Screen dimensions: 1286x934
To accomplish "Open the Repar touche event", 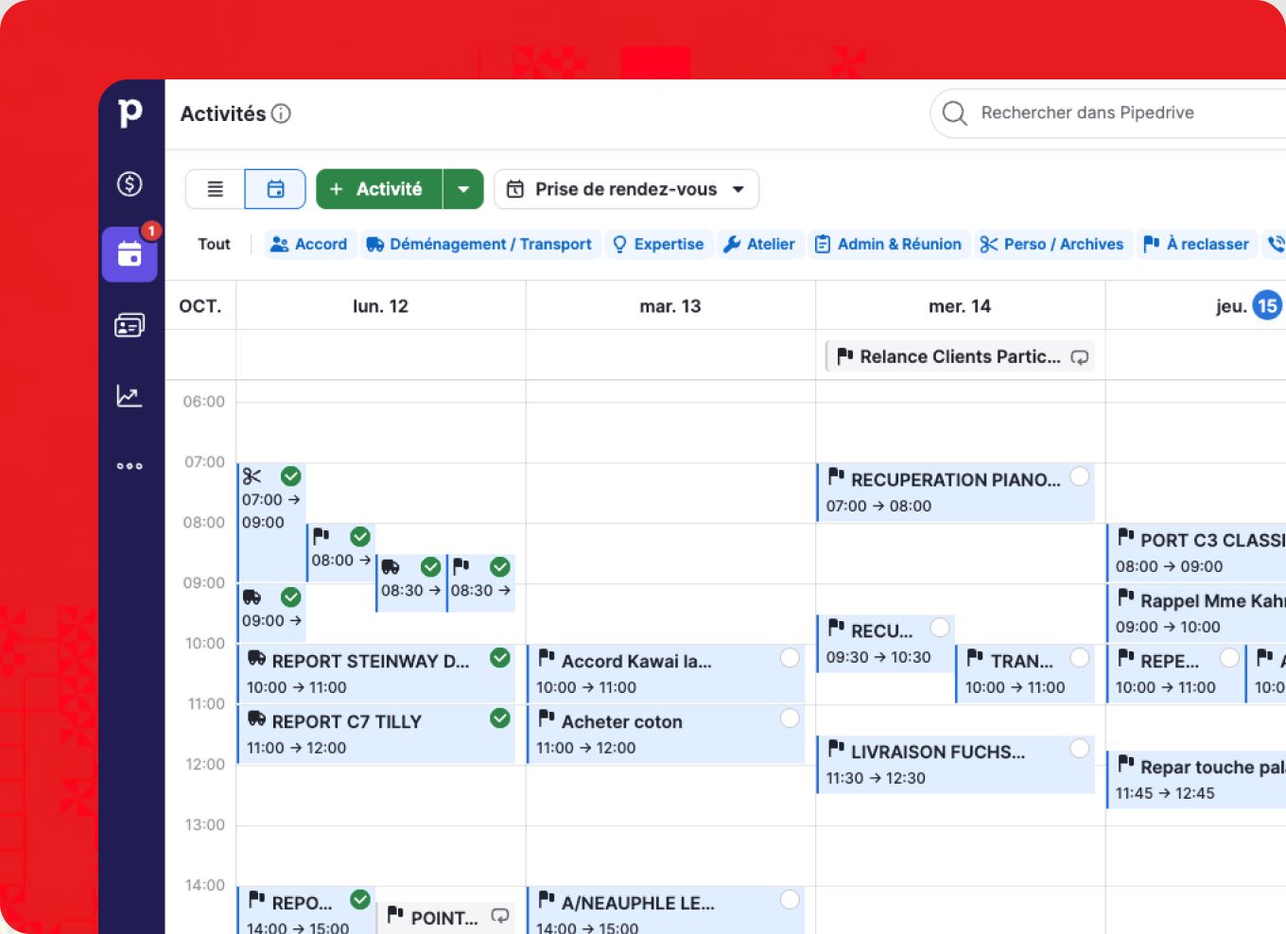I will click(x=1197, y=779).
